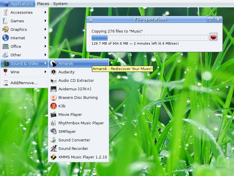The height and width of the screenshot is (176, 234).
Task: Launch Avidemux (GTK+) entry
Action: click(x=79, y=89)
